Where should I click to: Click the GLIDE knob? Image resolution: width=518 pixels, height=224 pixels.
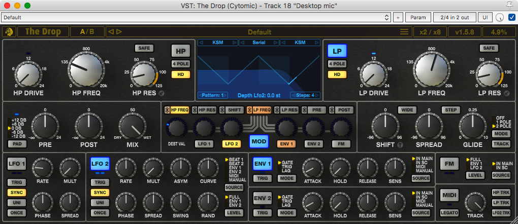(472, 127)
